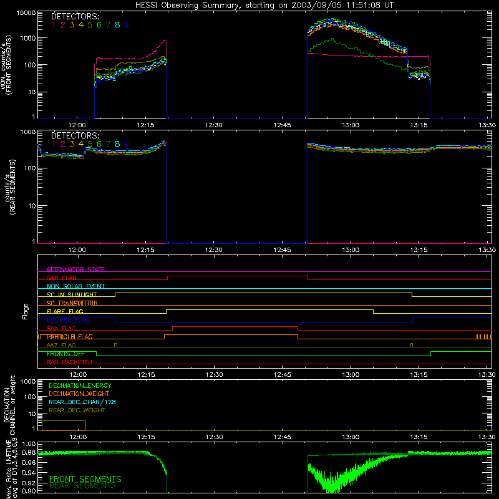This screenshot has height=499, width=499.
Task: Click DETECTORS: label in rear segments plot
Action: click(75, 135)
